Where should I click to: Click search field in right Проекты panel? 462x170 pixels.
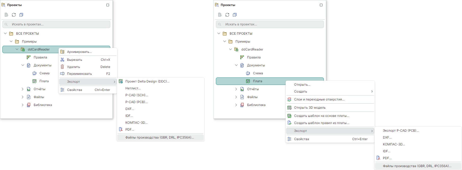click(x=270, y=24)
